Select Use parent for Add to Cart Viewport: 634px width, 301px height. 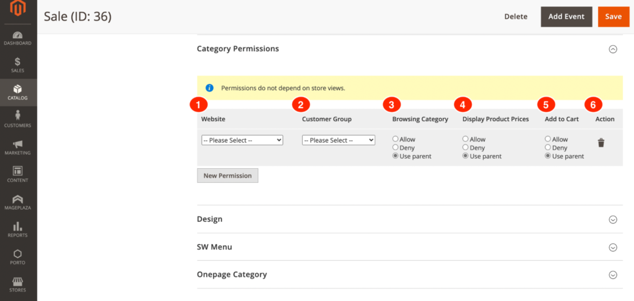(548, 156)
